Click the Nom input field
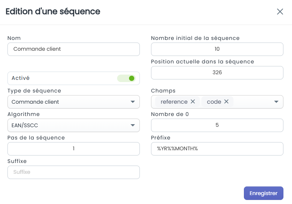The width and height of the screenshot is (292, 204). [73, 49]
